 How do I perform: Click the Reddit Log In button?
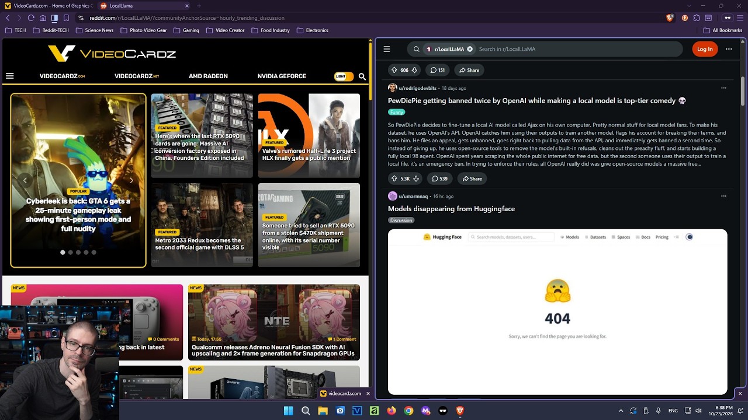pos(705,49)
